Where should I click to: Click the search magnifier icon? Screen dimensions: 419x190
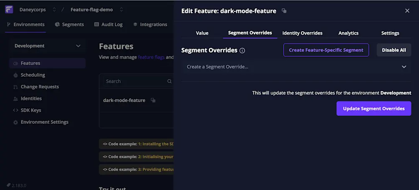[x=170, y=81]
